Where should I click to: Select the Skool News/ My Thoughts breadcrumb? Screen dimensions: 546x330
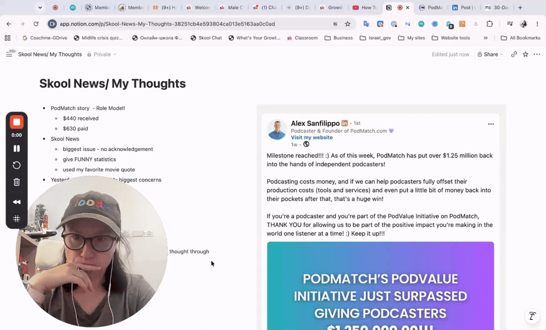click(50, 54)
